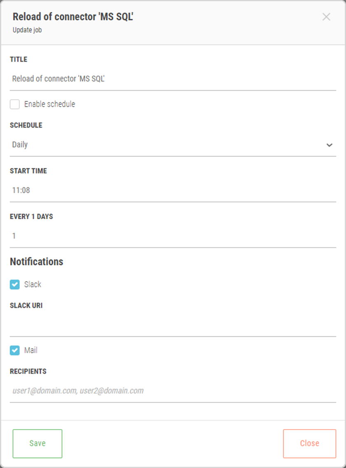Image resolution: width=346 pixels, height=468 pixels.
Task: Select the Every 1 Days interval field
Action: (173, 236)
